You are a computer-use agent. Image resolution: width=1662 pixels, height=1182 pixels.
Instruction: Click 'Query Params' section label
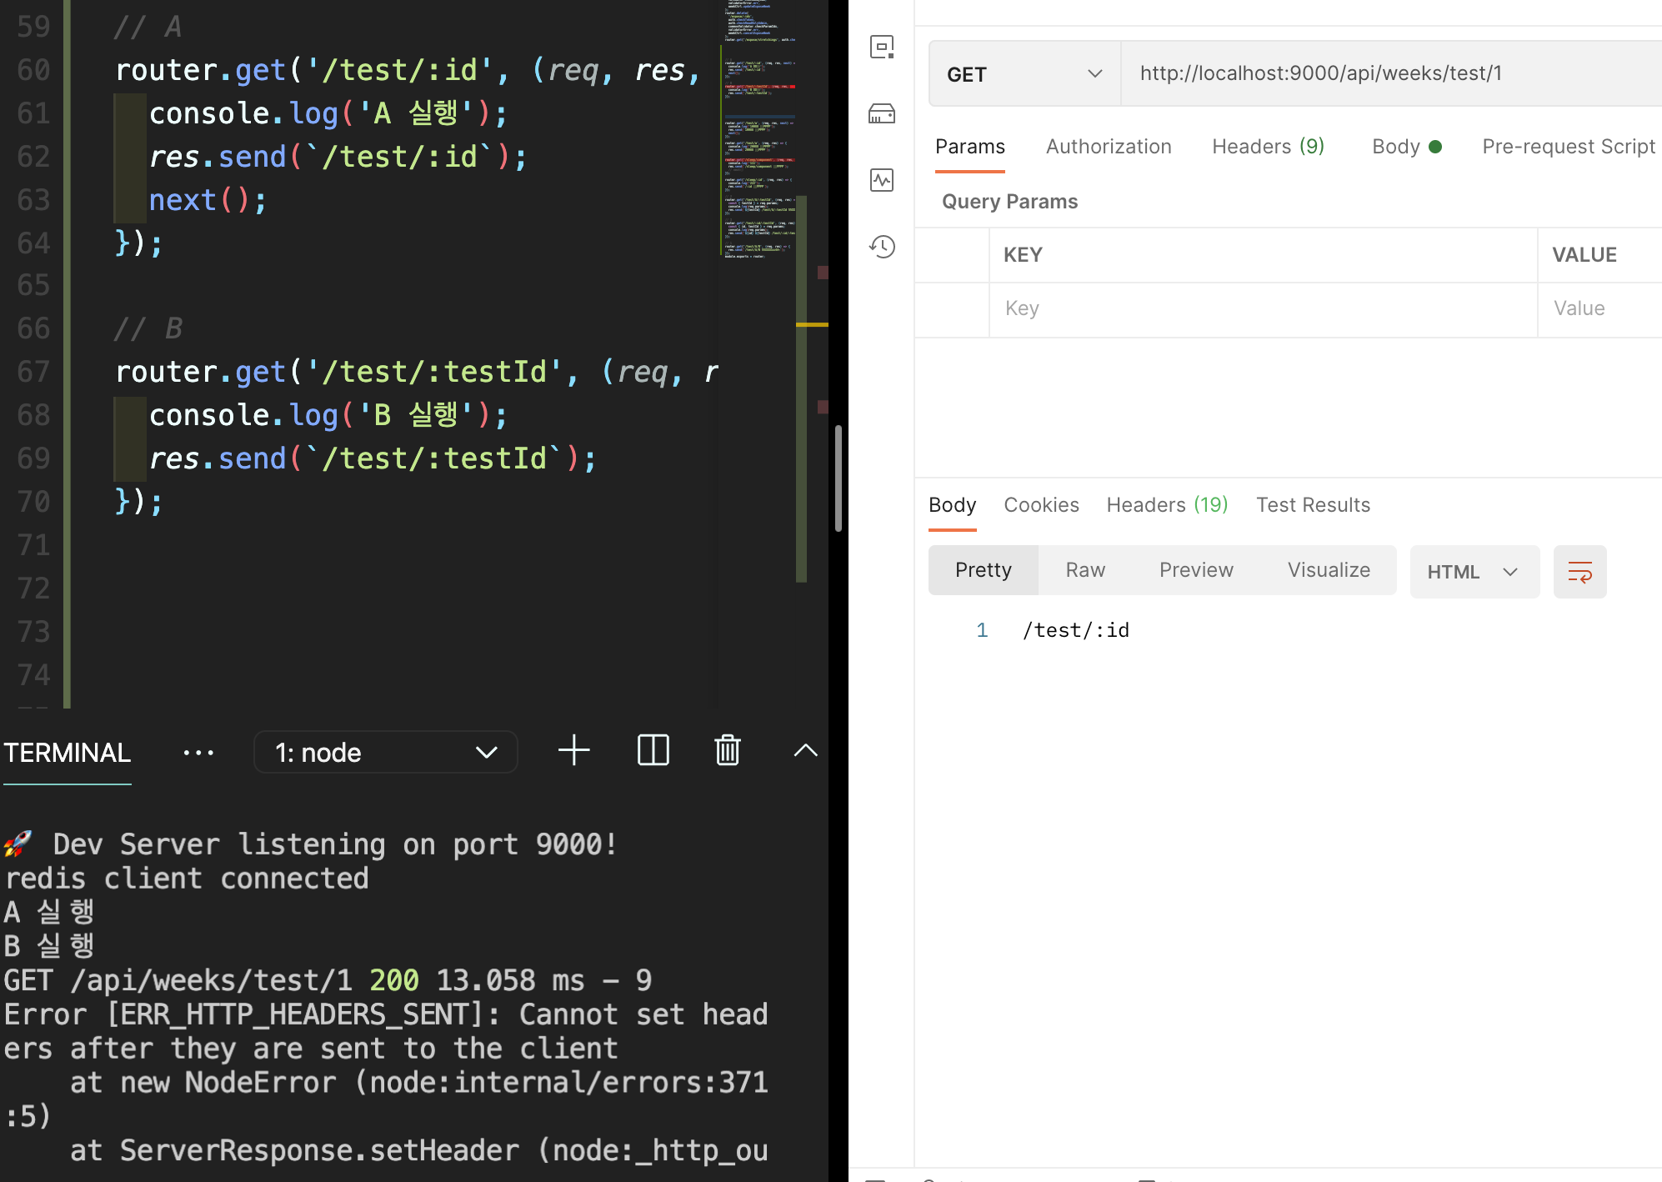1009,202
